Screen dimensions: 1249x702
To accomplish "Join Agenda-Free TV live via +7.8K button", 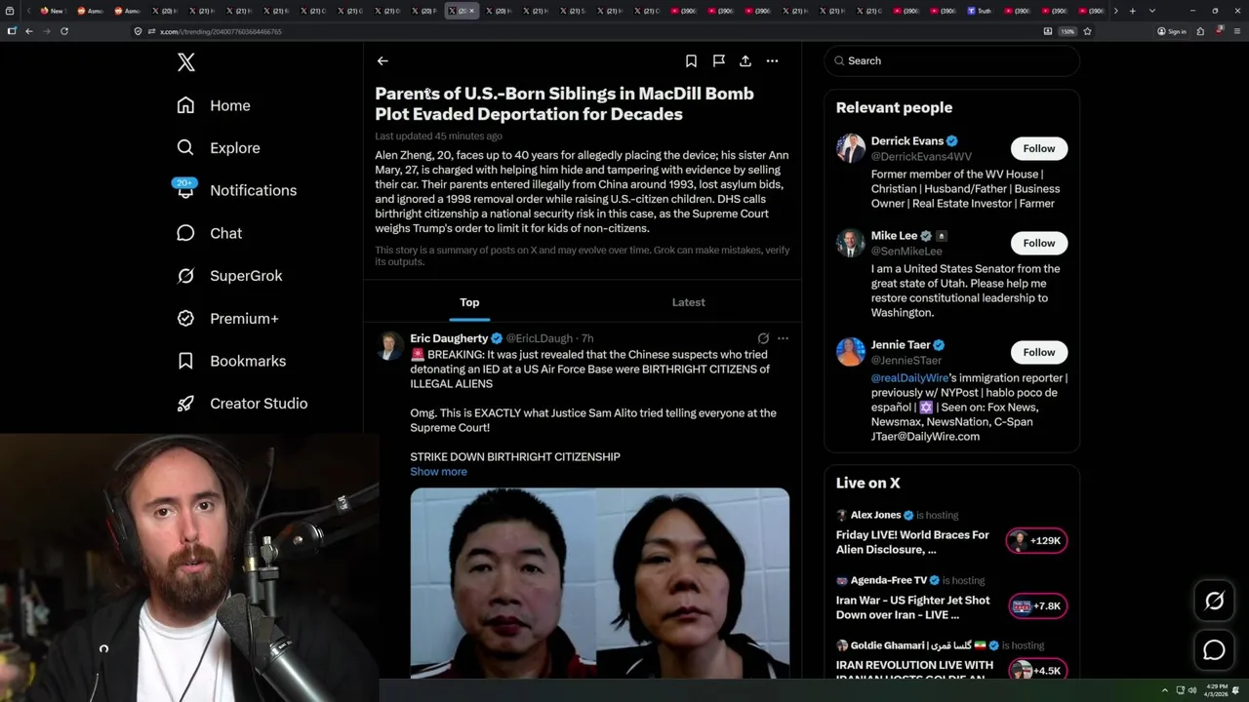I will tap(1036, 606).
